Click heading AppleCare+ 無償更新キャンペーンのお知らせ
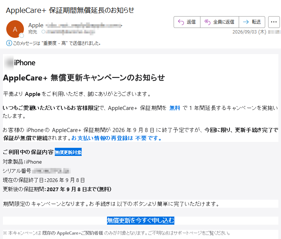 tap(84, 78)
